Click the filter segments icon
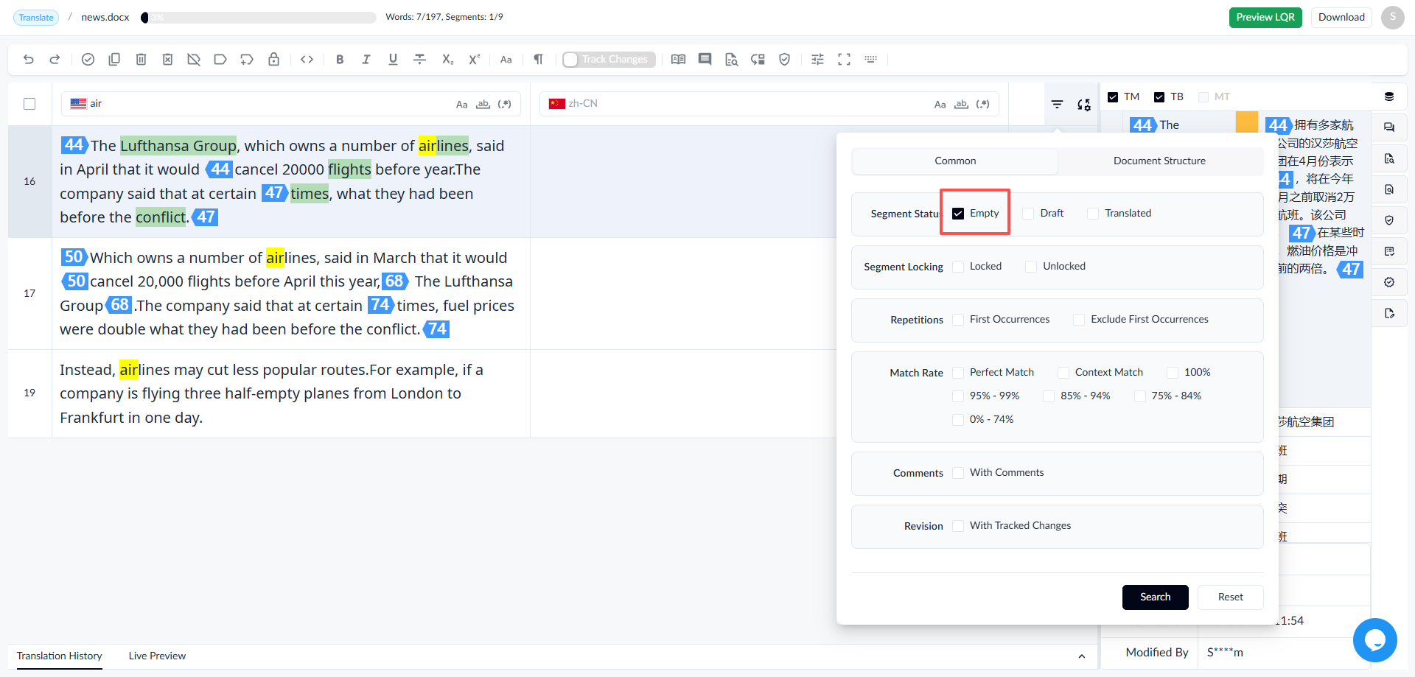Screen dimensions: 1415x677 [1058, 105]
